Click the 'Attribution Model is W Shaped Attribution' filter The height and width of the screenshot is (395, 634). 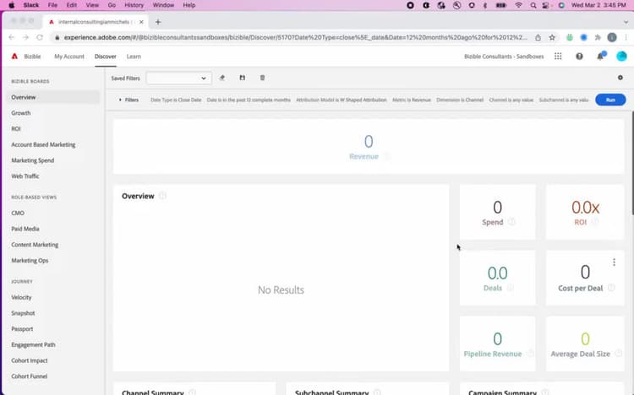(x=342, y=100)
